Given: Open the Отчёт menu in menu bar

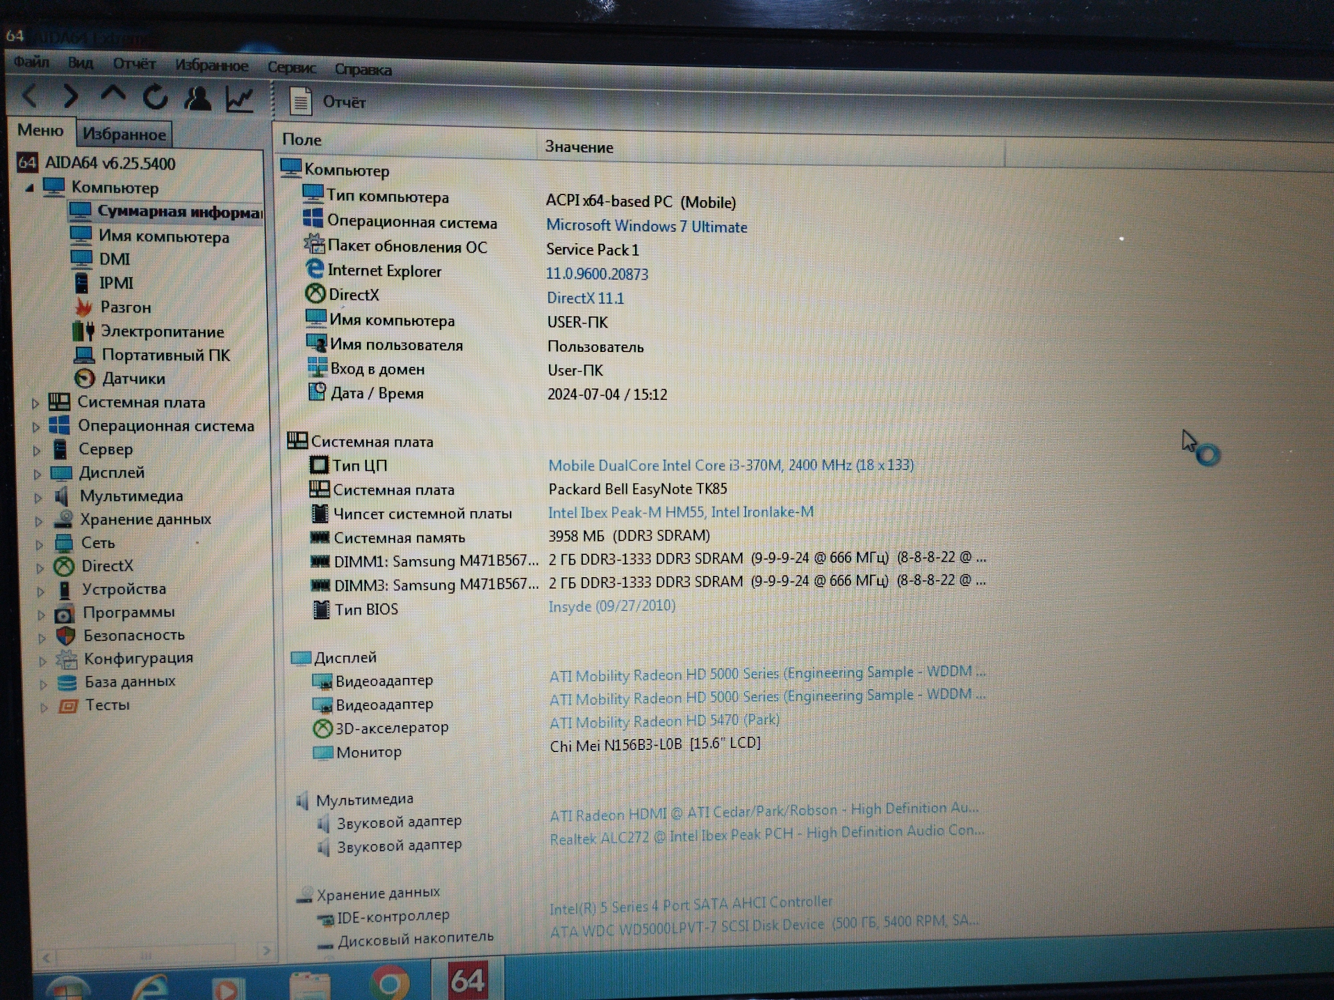Looking at the screenshot, I should pos(134,64).
